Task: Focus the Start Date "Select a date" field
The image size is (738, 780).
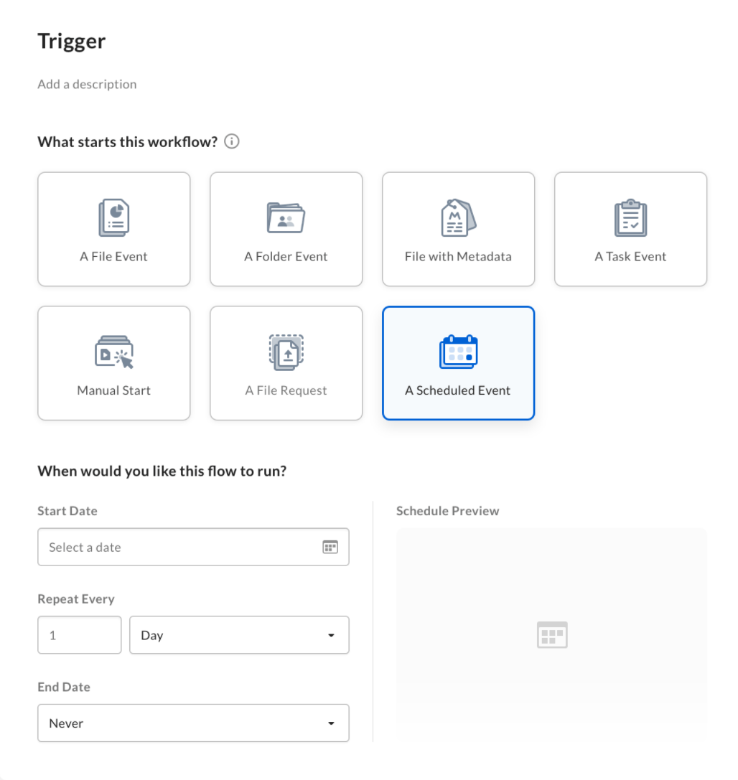Action: pyautogui.click(x=194, y=548)
